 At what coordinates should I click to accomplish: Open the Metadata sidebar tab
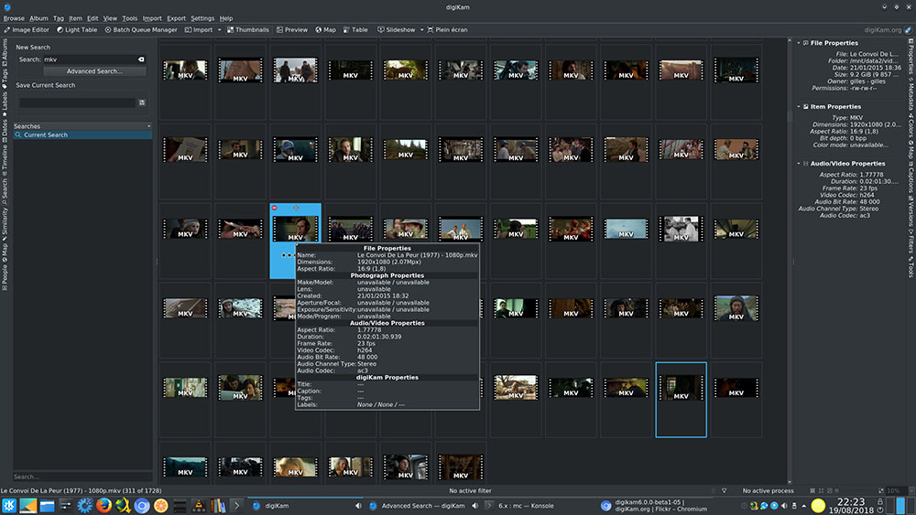(x=910, y=94)
